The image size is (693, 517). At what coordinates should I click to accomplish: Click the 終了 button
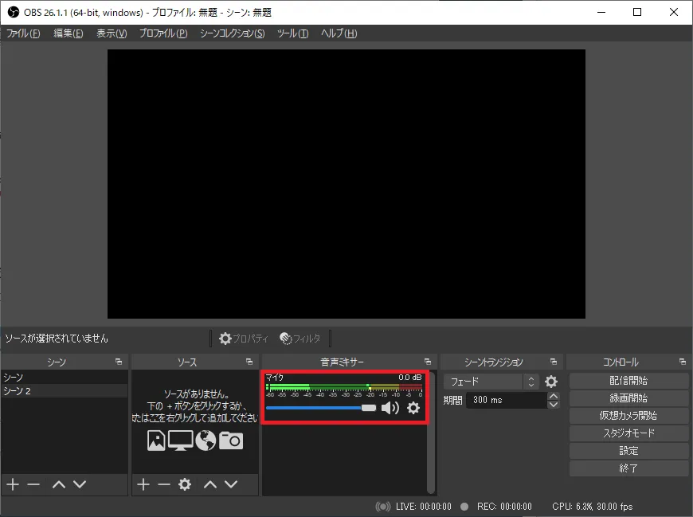(628, 468)
